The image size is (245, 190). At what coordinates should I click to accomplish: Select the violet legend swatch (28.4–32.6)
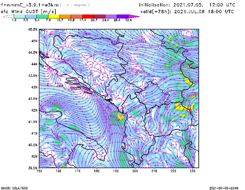(123, 16)
